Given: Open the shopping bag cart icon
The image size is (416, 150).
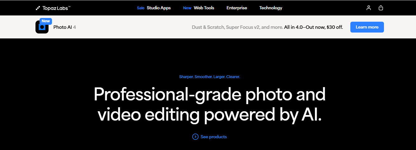Looking at the screenshot, I should [x=381, y=8].
